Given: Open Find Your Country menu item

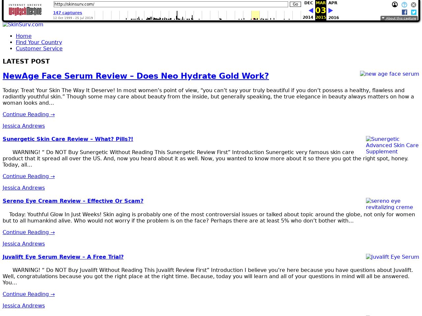Looking at the screenshot, I should (39, 42).
